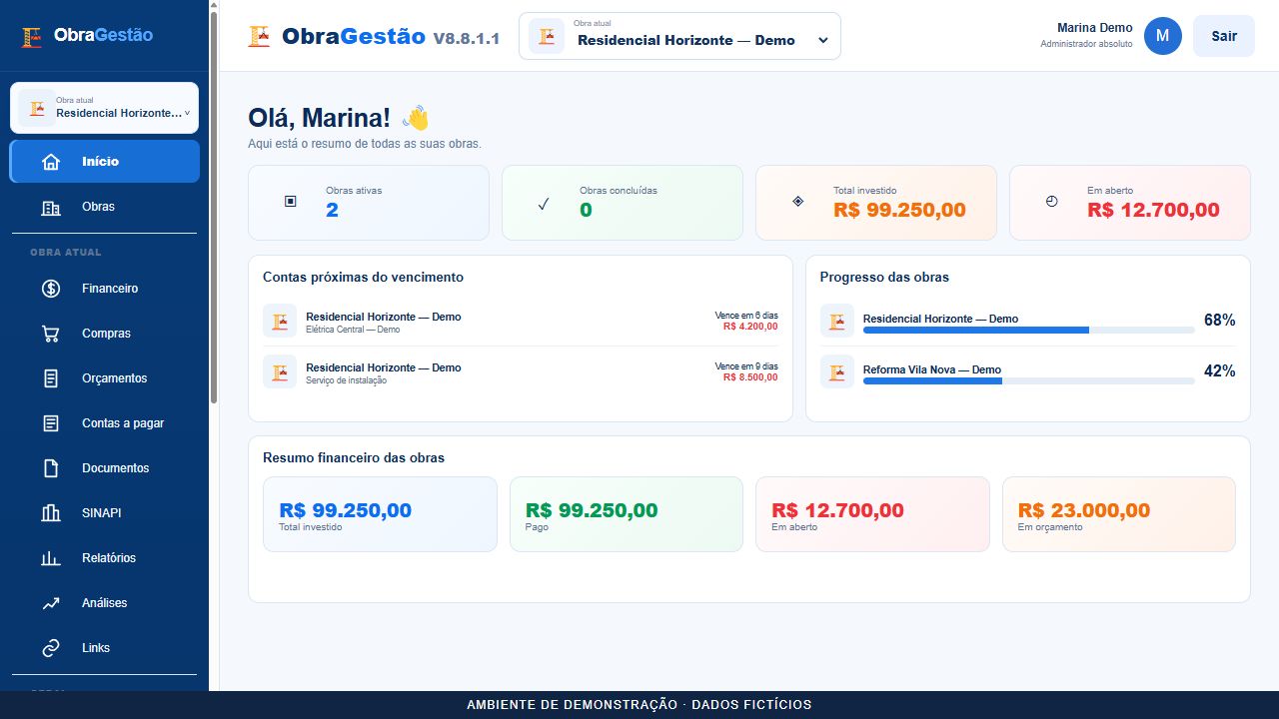Click top Em aberto R$ 12.700,00 card
Screen dimensions: 1279x719
pos(1130,203)
